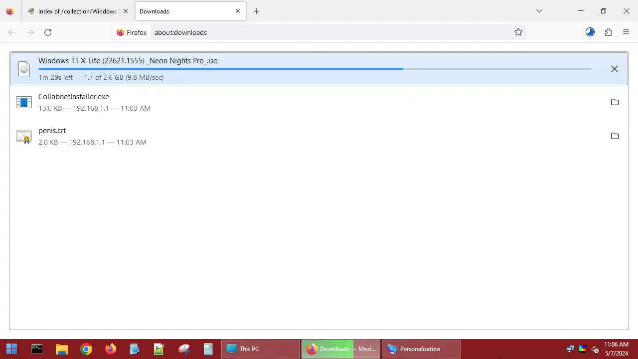
Task: Click the ISO file icon in downloads list
Action: click(24, 69)
